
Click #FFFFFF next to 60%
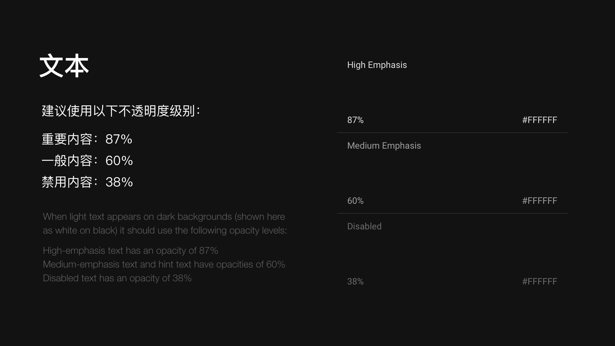539,201
